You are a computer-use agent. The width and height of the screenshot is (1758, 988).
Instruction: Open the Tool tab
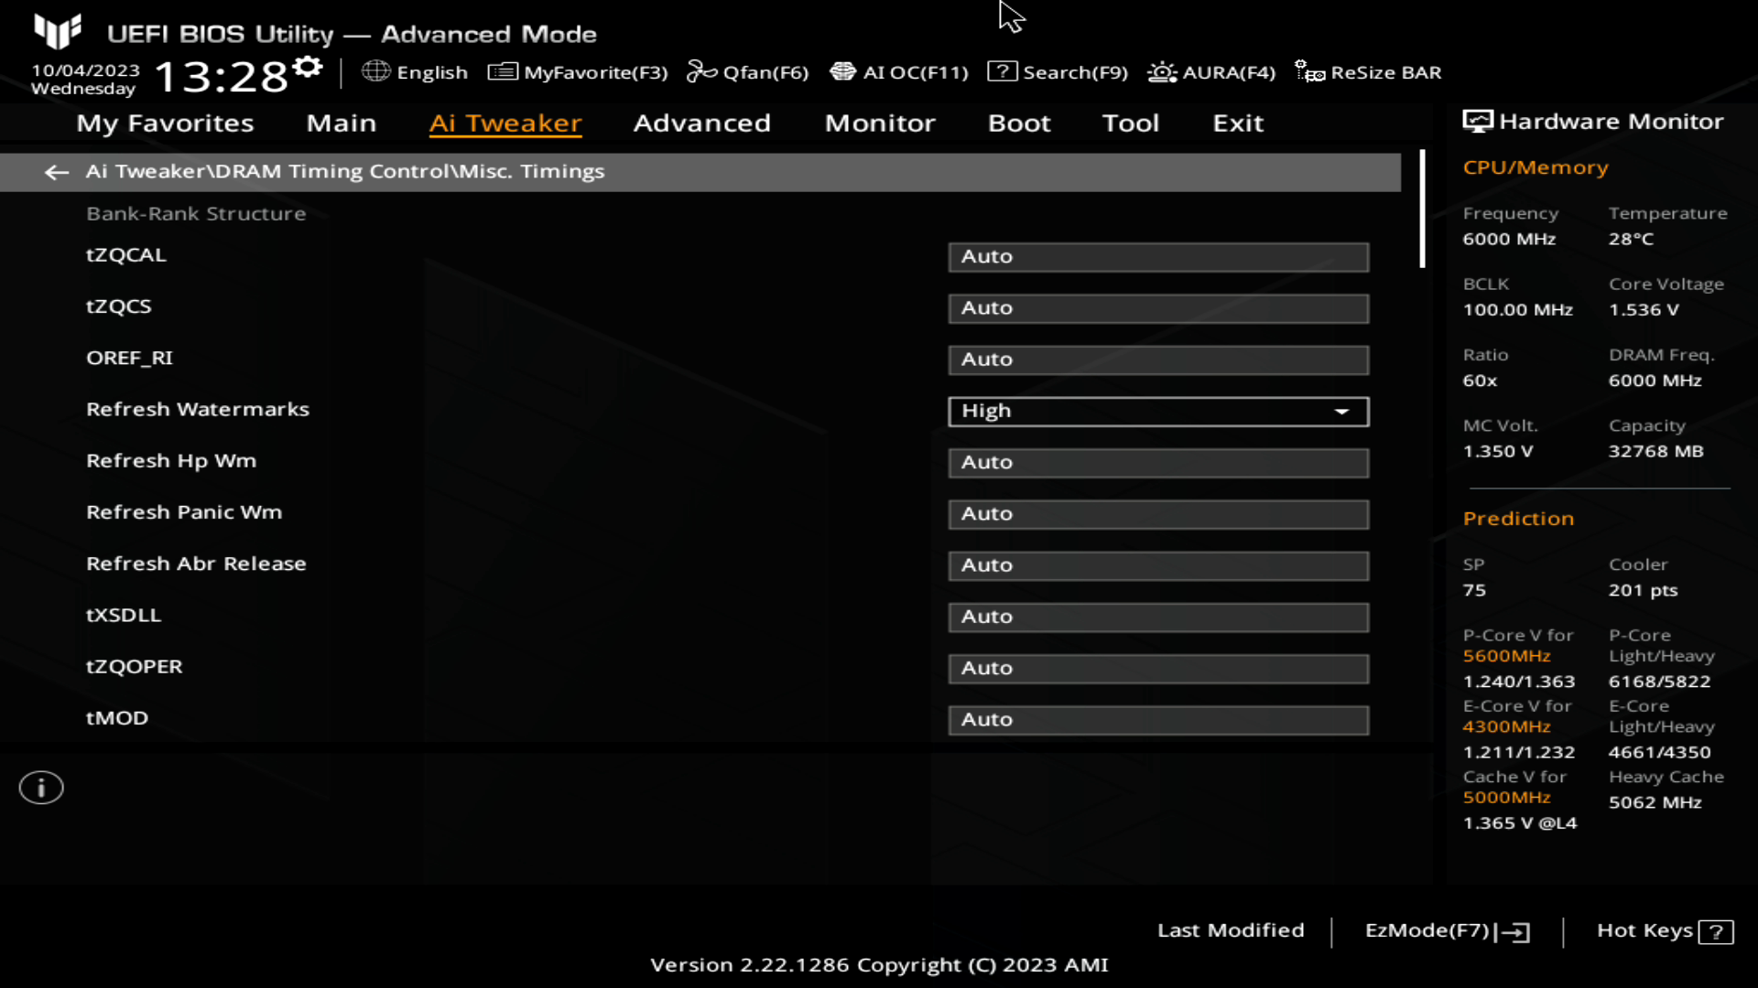click(x=1131, y=123)
